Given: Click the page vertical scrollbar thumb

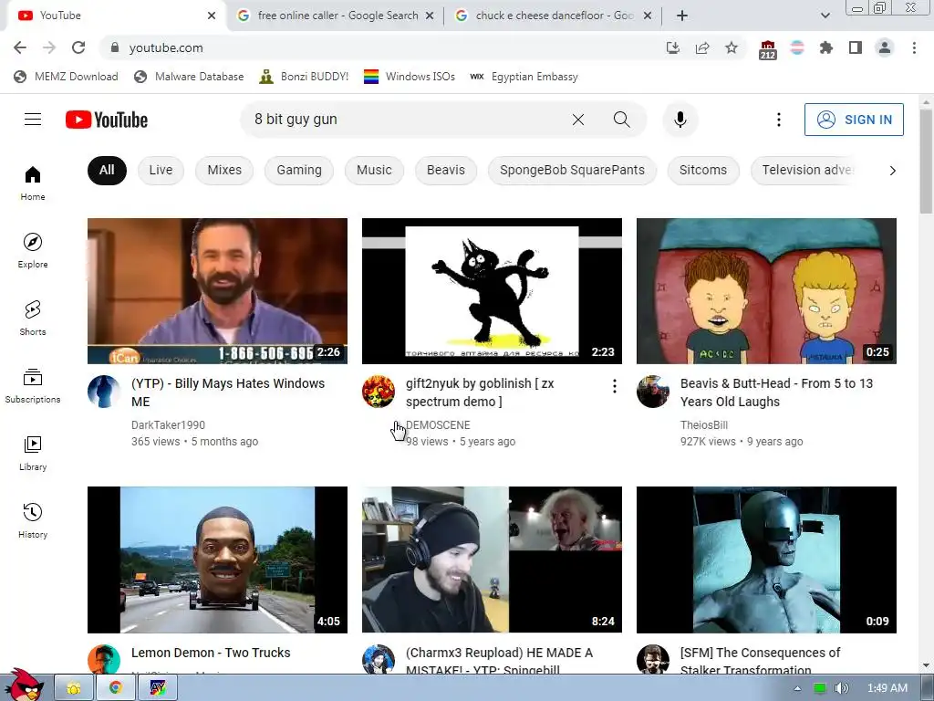Looking at the screenshot, I should tap(926, 161).
